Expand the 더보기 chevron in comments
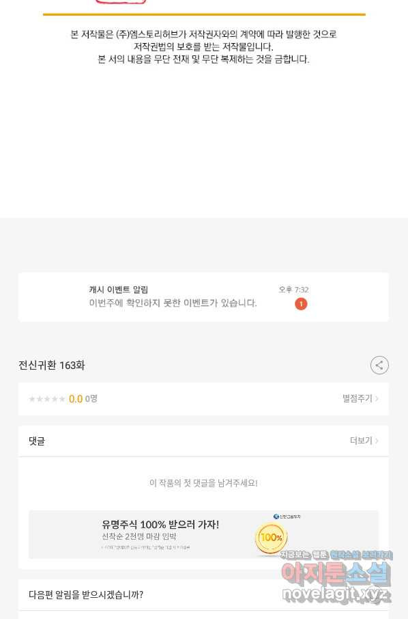The height and width of the screenshot is (619, 408). point(377,441)
